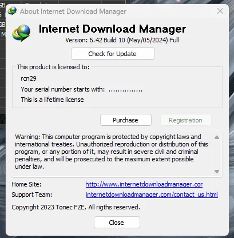The image size is (234, 238).
Task: Click the Check for Update button
Action: (x=113, y=54)
